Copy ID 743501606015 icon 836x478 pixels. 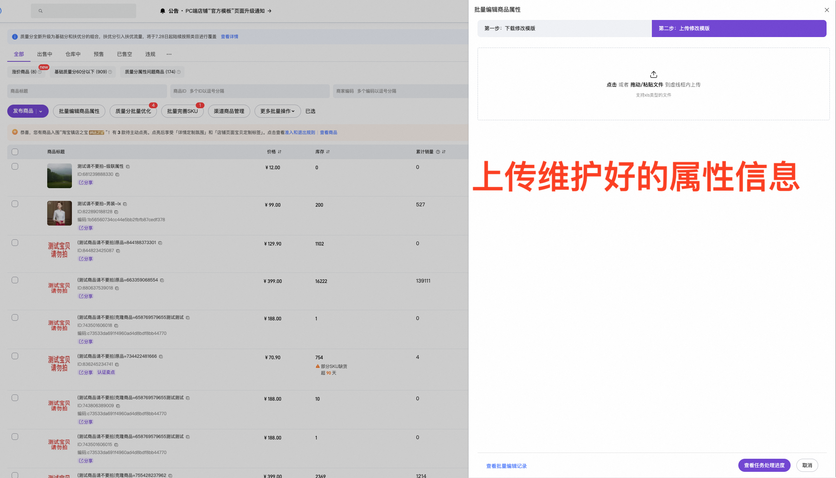tap(116, 445)
